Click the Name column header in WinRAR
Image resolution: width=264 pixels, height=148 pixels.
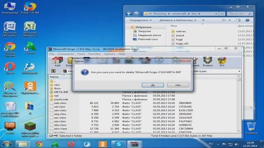(54, 77)
